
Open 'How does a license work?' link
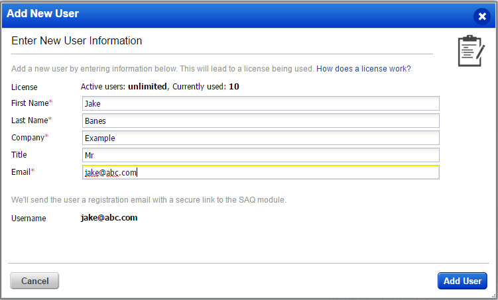(x=363, y=69)
